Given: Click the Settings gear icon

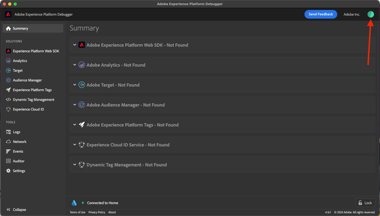Looking at the screenshot, I should coord(8,171).
